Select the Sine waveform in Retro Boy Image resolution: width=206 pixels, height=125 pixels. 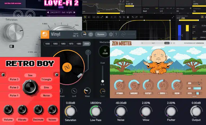[x=46, y=87]
